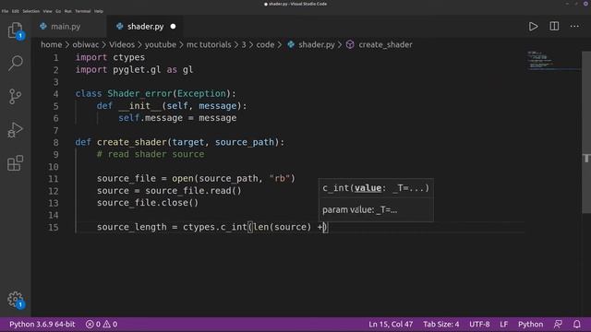Open the Help menu
The height and width of the screenshot is (332, 591).
coord(99,11)
